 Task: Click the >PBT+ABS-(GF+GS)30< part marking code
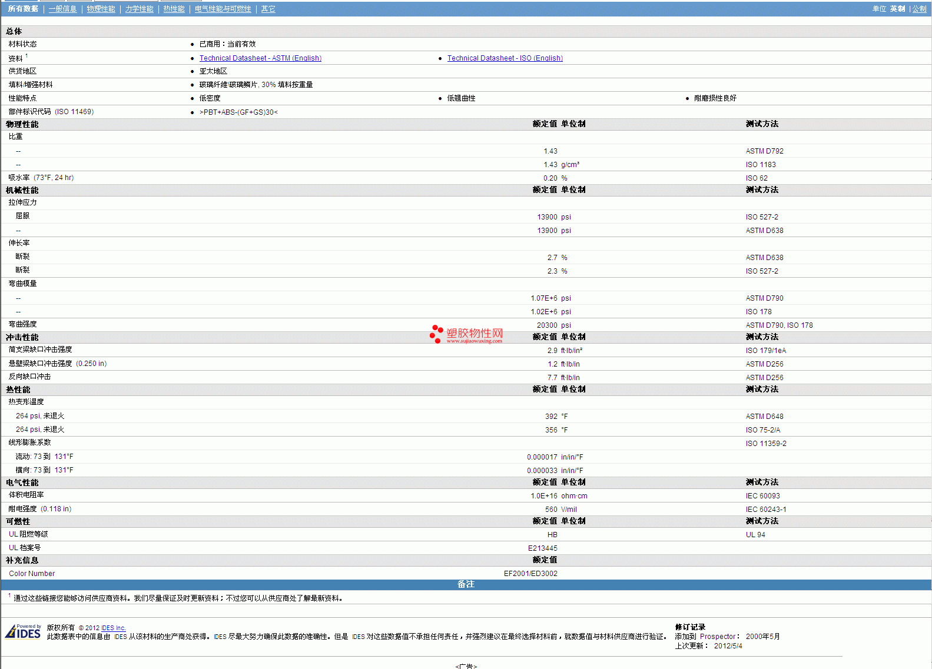[x=238, y=112]
